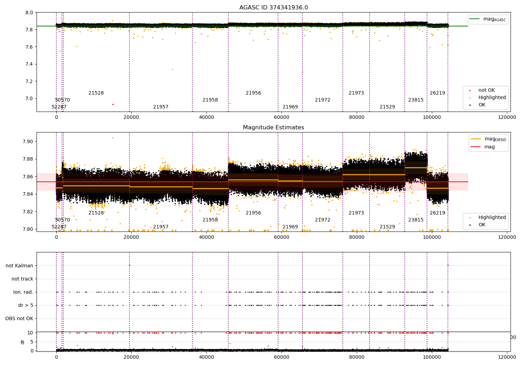
Task: Select 'Highlighted' in the Magnitude Estimates legend
Action: [488, 218]
